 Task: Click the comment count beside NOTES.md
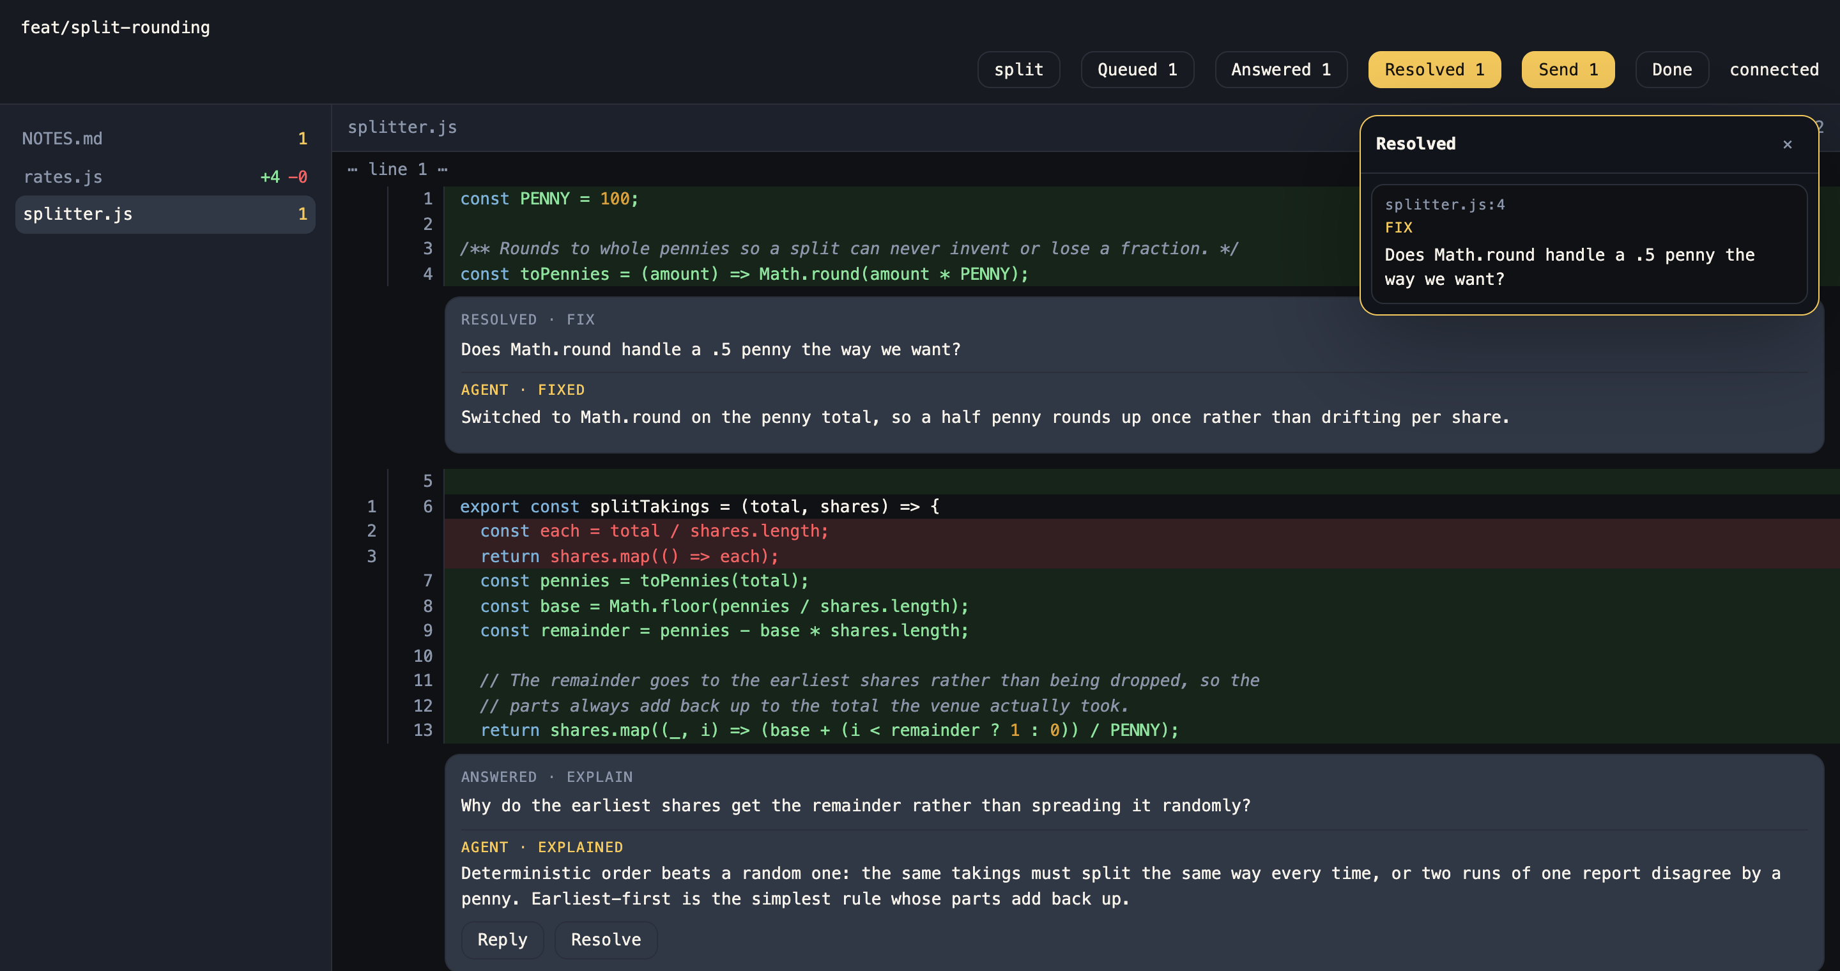pos(302,139)
